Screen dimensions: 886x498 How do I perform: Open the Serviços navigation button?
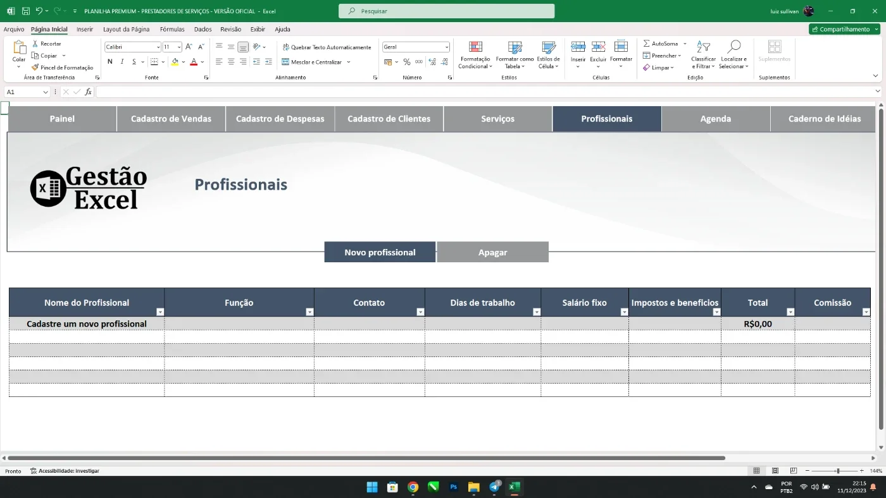[497, 119]
